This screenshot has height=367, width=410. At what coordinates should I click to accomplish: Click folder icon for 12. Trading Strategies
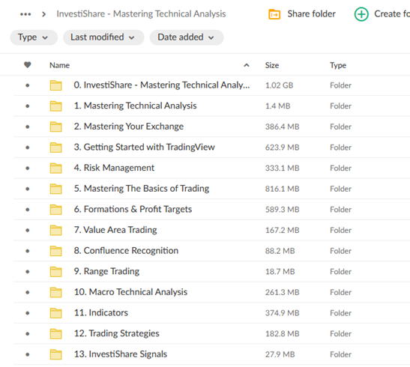pos(55,333)
